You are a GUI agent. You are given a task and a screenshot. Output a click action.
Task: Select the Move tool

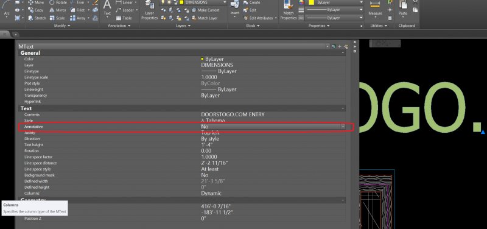36,2
